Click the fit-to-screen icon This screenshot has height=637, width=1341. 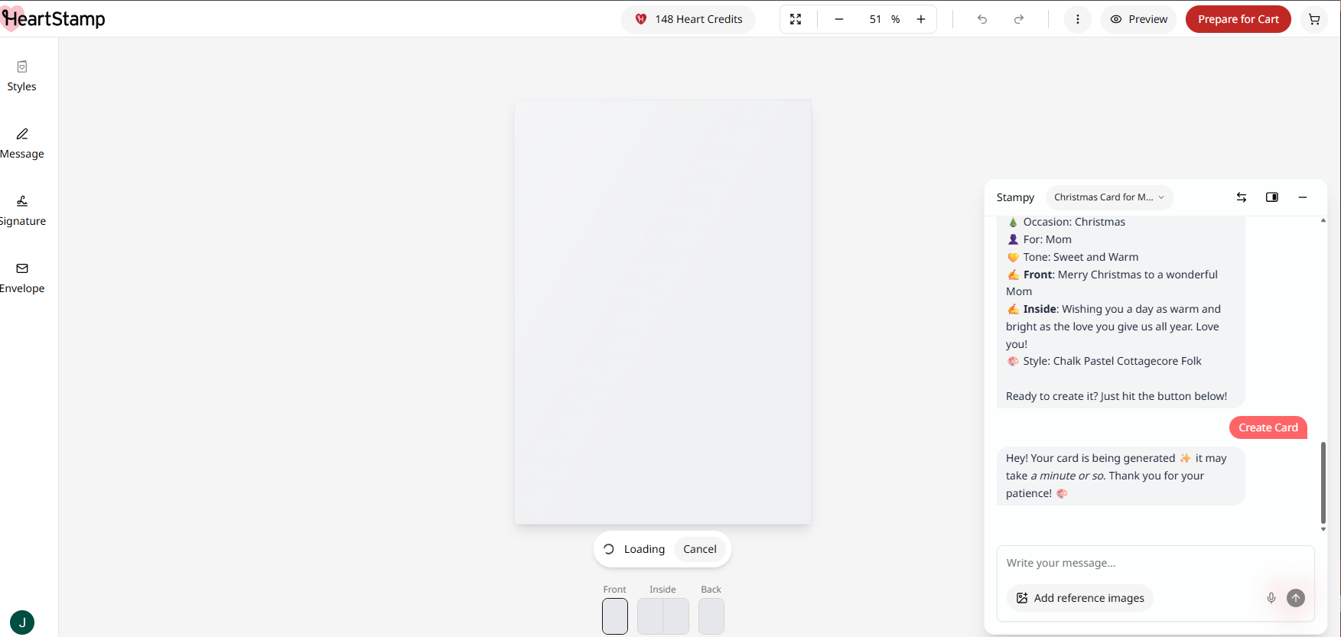click(796, 19)
